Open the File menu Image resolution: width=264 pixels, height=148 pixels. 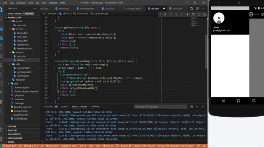point(5,3)
